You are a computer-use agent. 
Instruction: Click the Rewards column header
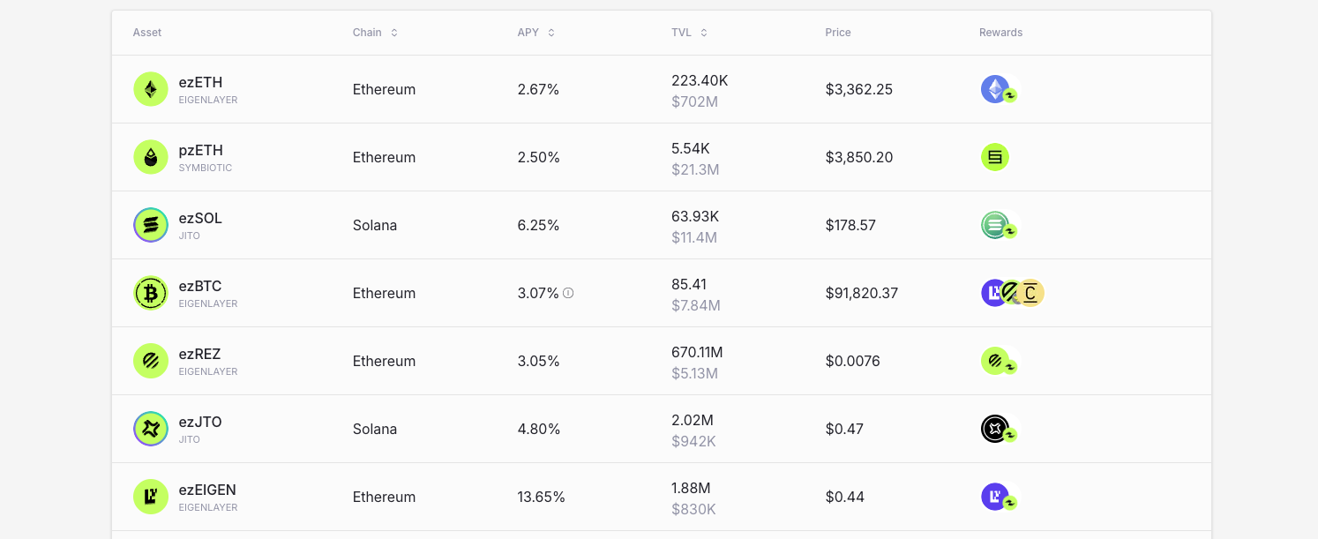[1000, 33]
